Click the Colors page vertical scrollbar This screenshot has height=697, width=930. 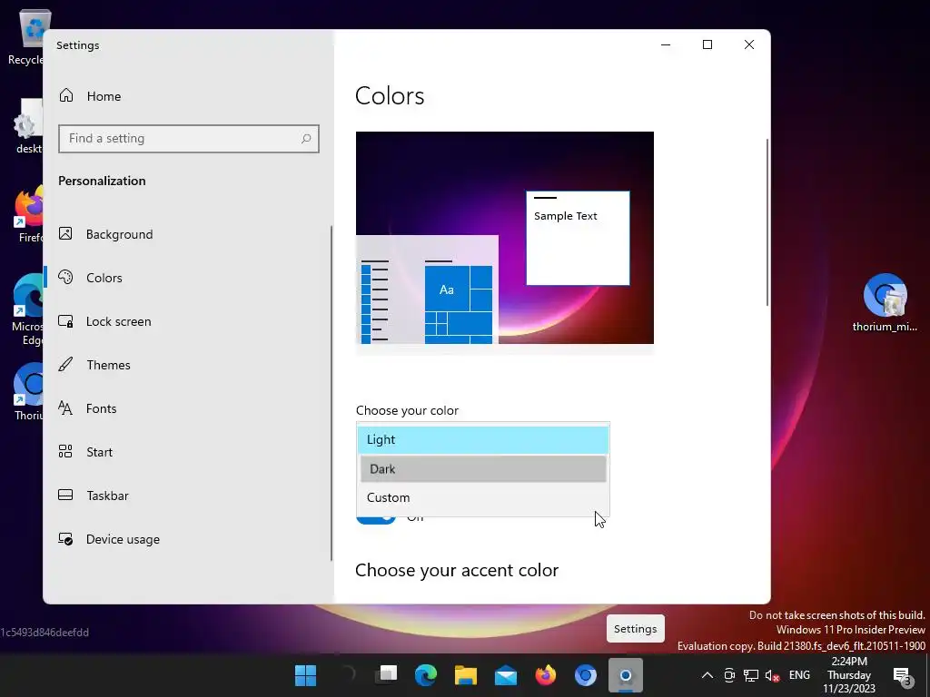(767, 222)
